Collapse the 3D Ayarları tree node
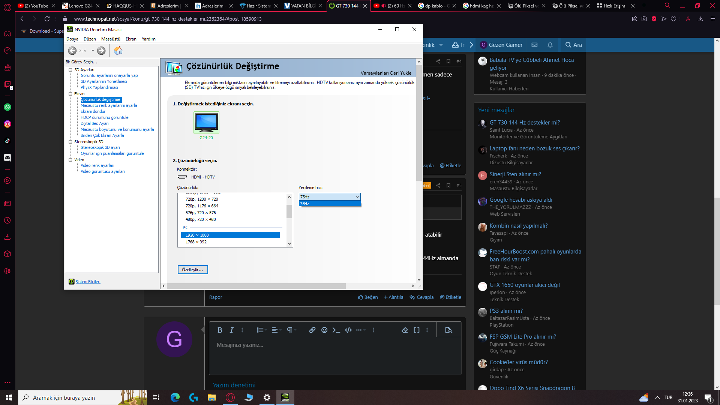The image size is (720, 405). click(70, 70)
